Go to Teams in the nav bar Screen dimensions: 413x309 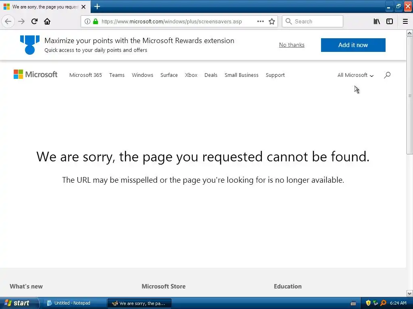(117, 75)
